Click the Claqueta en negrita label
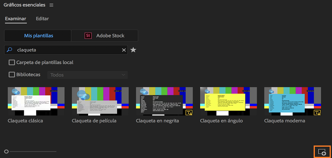Viewport: 332px width, 158px height. 157,121
